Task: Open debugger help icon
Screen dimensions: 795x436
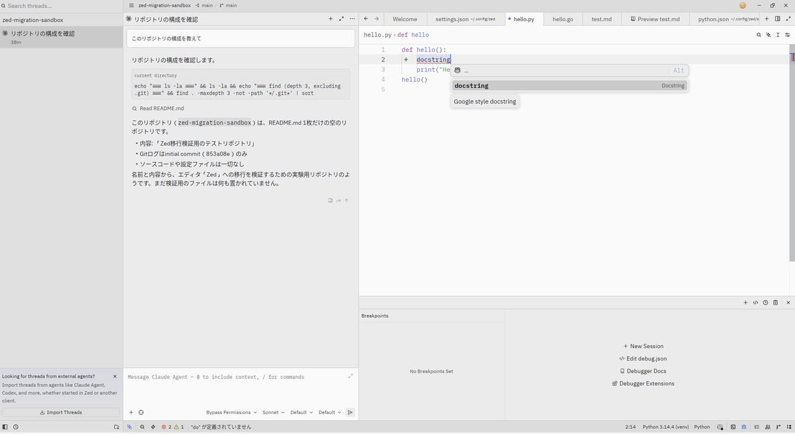Action: tap(765, 303)
